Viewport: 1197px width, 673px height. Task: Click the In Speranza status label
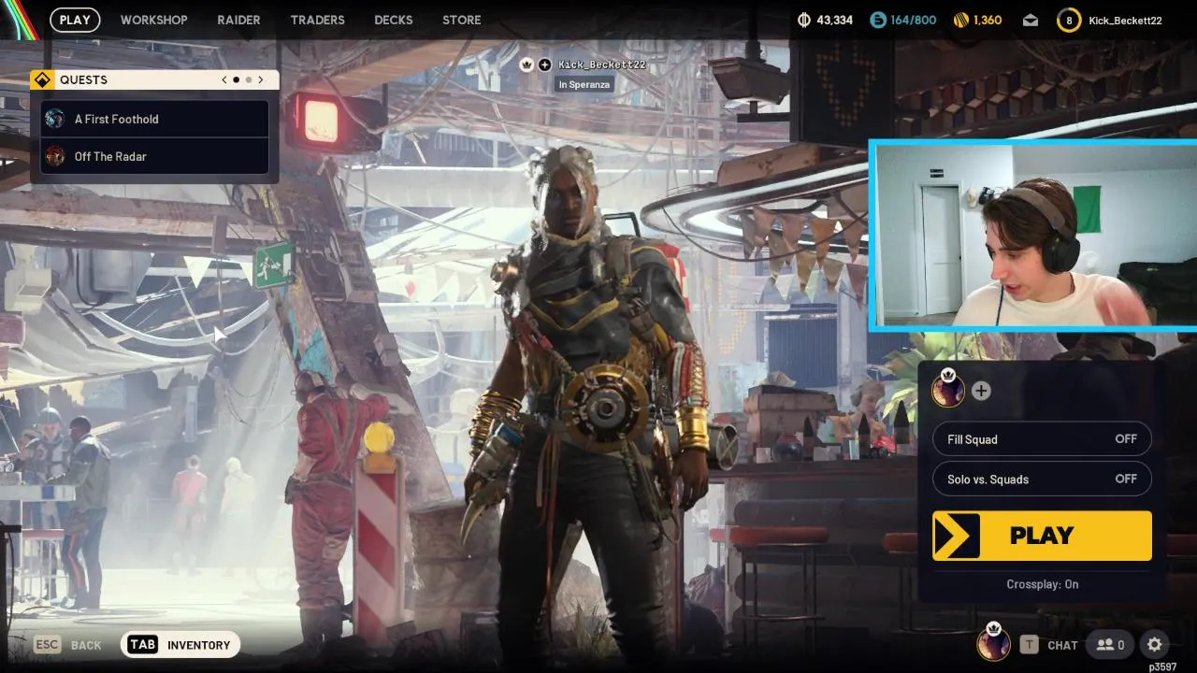[584, 84]
